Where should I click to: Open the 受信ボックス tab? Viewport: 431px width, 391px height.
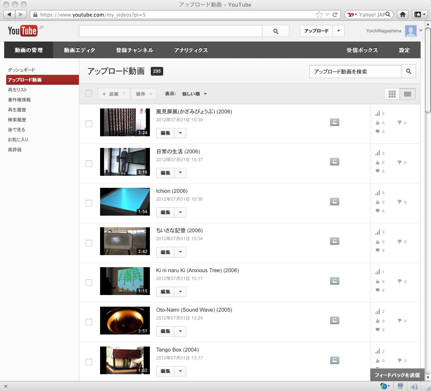coord(362,50)
